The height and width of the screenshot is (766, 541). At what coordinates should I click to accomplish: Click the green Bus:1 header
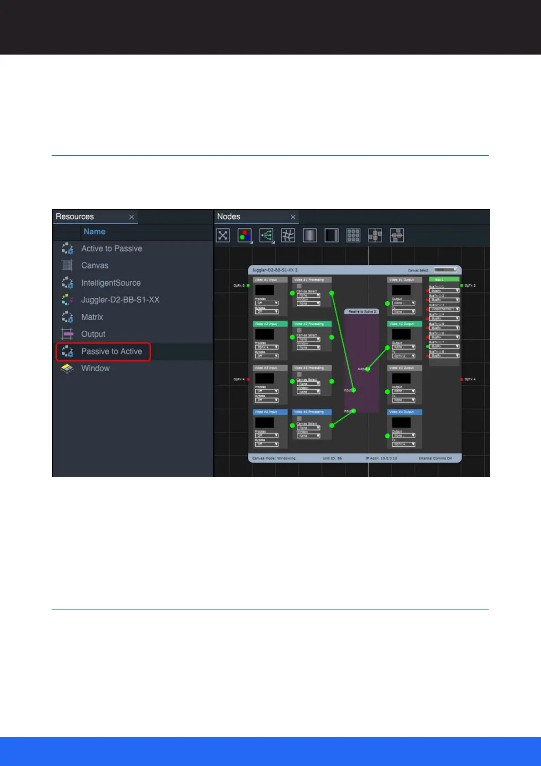[444, 279]
